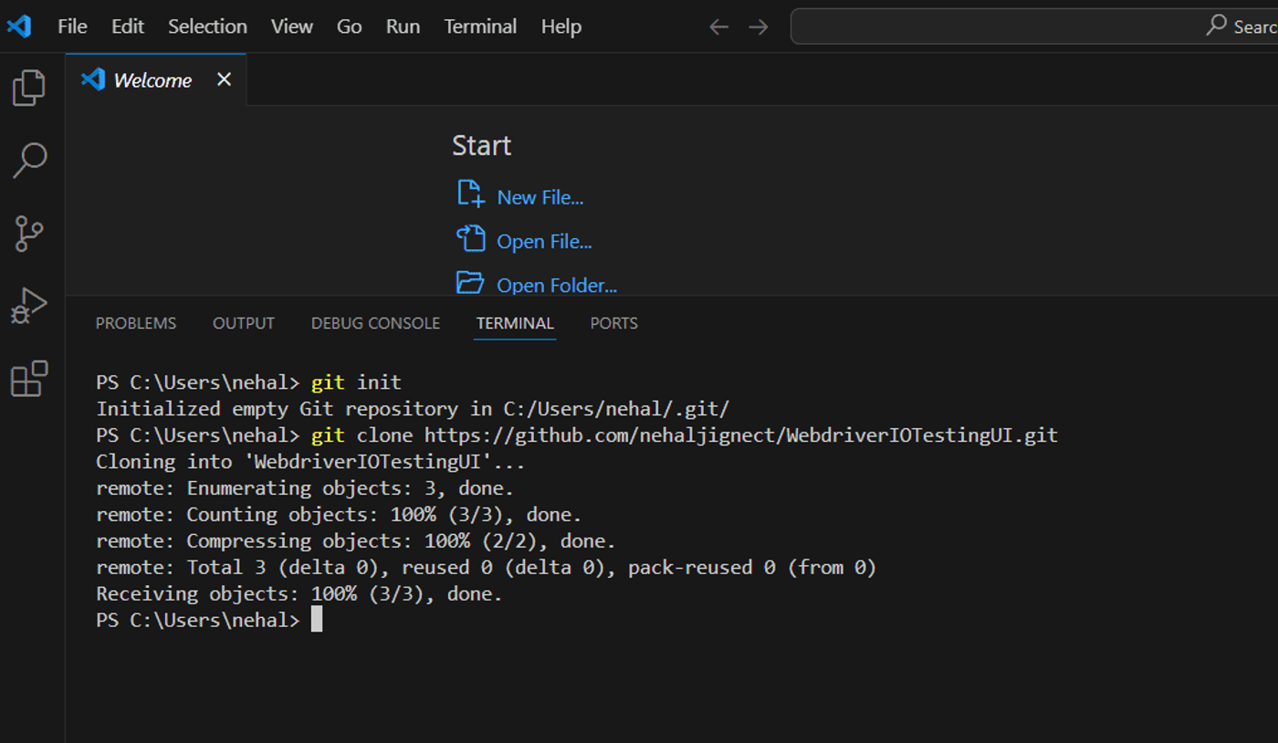1278x743 pixels.
Task: Open the Selection menu
Action: [x=207, y=26]
